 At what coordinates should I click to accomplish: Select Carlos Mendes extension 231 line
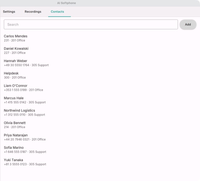pos(14,40)
